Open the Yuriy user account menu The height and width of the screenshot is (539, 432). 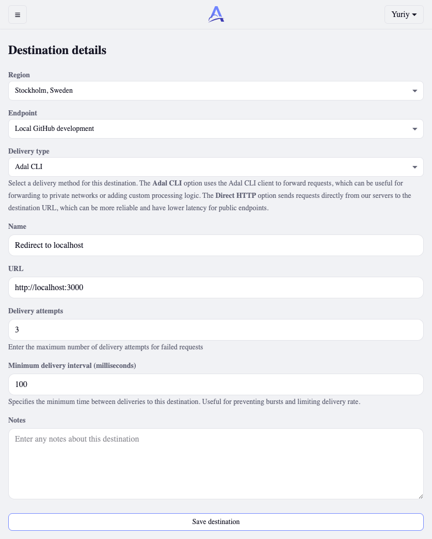[404, 14]
